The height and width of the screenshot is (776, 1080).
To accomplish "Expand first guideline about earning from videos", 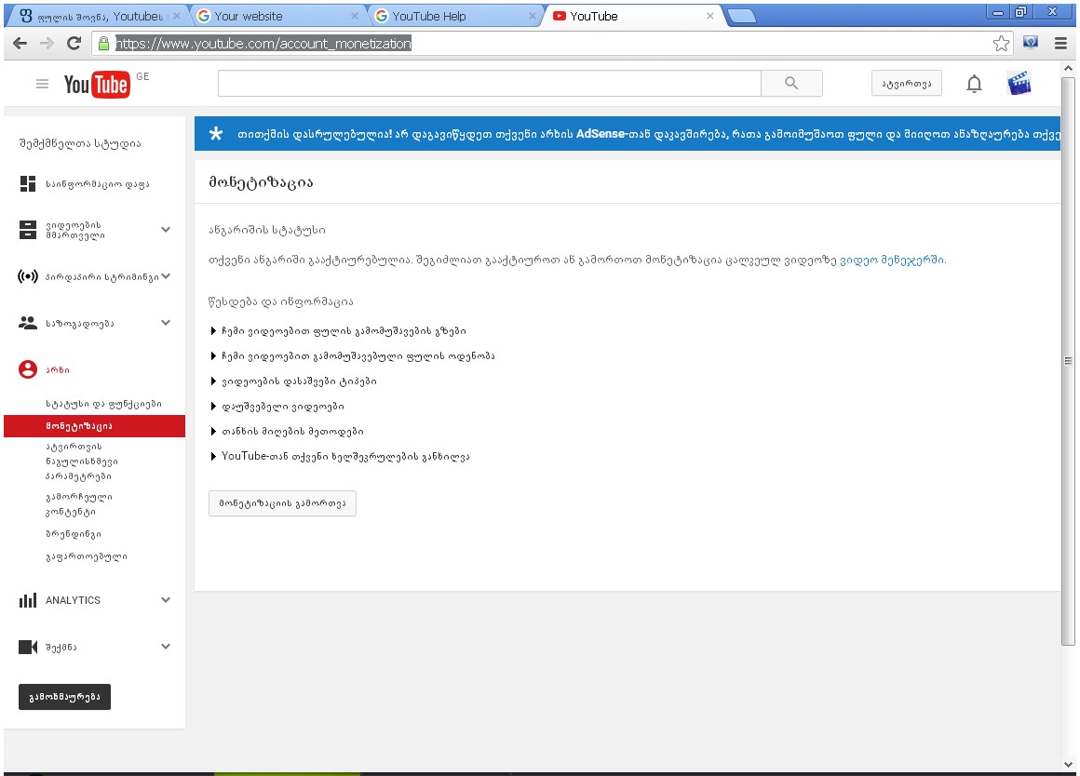I will (x=338, y=331).
